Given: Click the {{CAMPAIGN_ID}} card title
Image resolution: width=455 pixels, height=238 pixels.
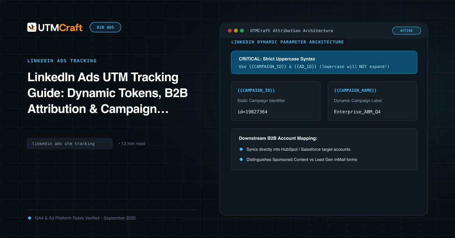Looking at the screenshot, I should (256, 91).
